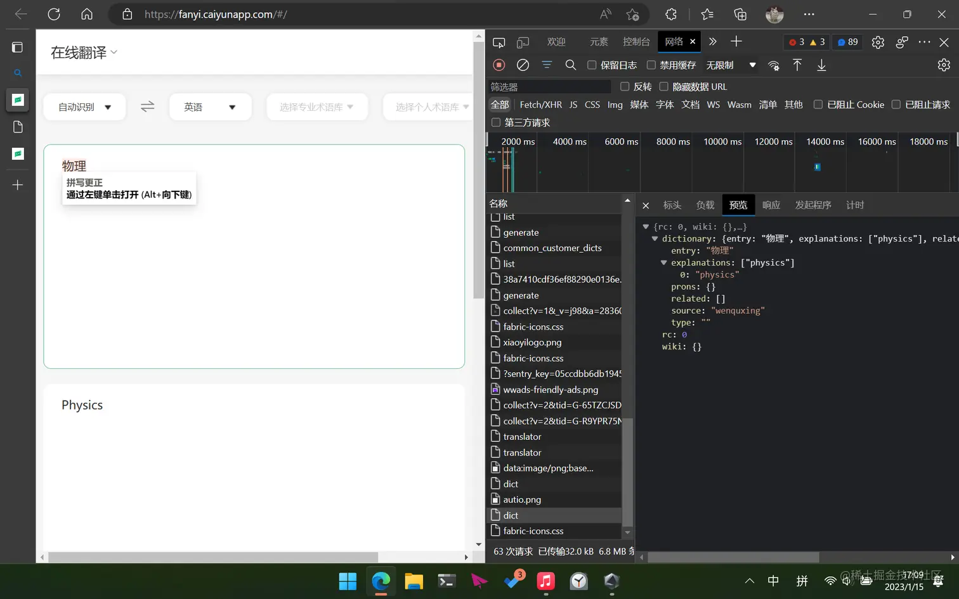Open DevTools settings gear in top bar
959x599 pixels.
(x=878, y=42)
